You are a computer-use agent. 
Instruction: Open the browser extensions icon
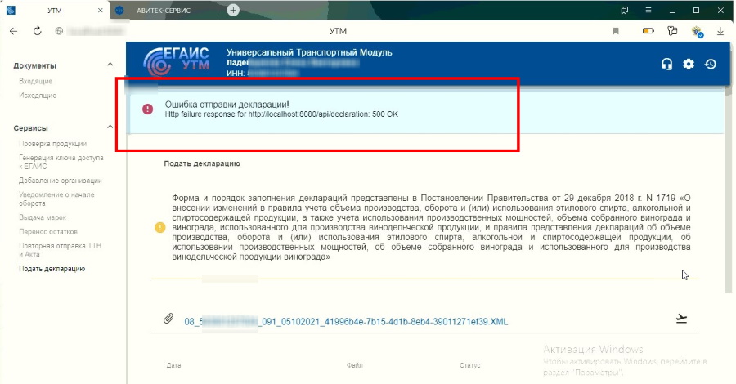pos(672,31)
